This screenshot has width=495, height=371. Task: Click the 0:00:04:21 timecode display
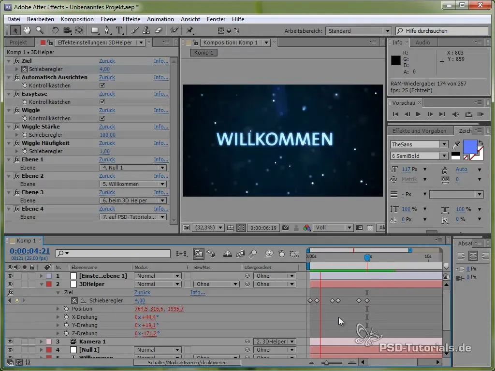click(x=29, y=251)
